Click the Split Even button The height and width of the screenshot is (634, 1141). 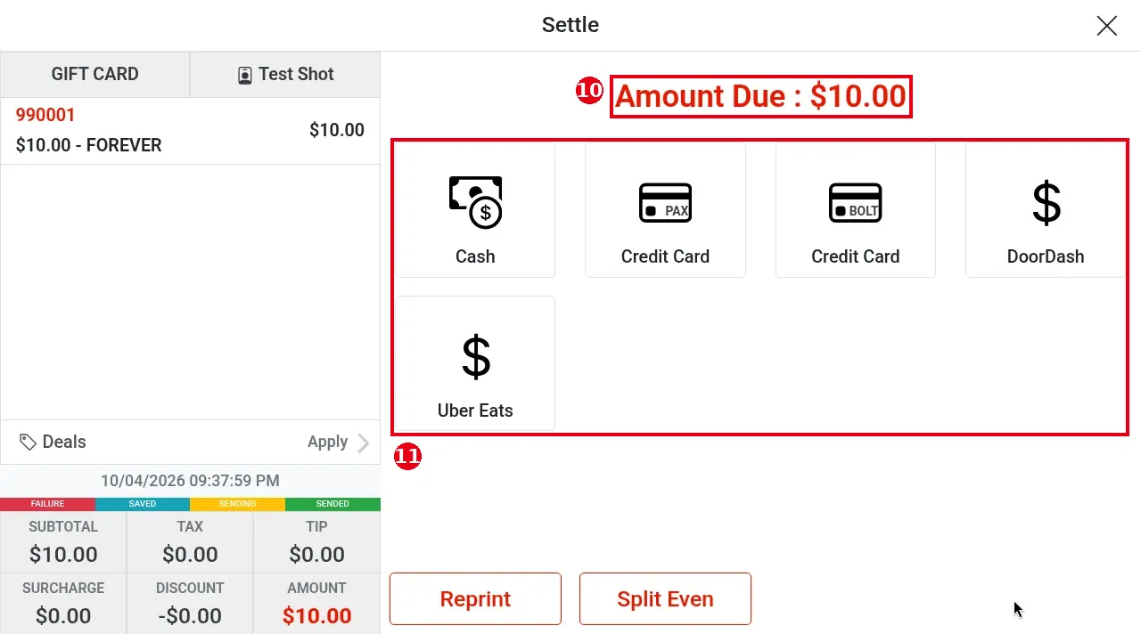click(665, 598)
